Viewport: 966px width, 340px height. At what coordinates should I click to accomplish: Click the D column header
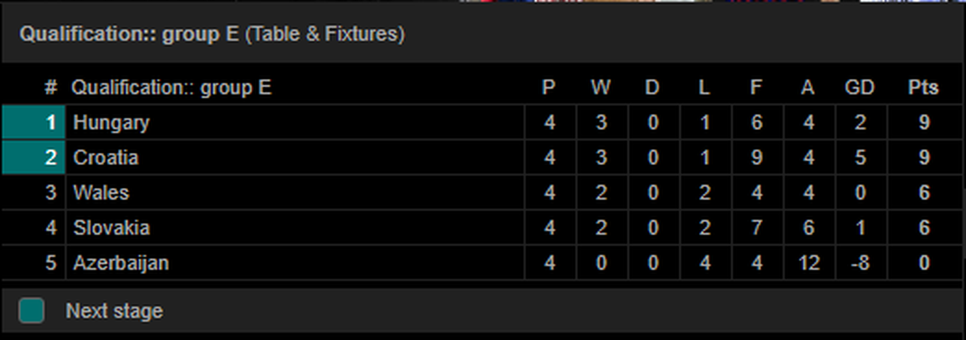(653, 87)
